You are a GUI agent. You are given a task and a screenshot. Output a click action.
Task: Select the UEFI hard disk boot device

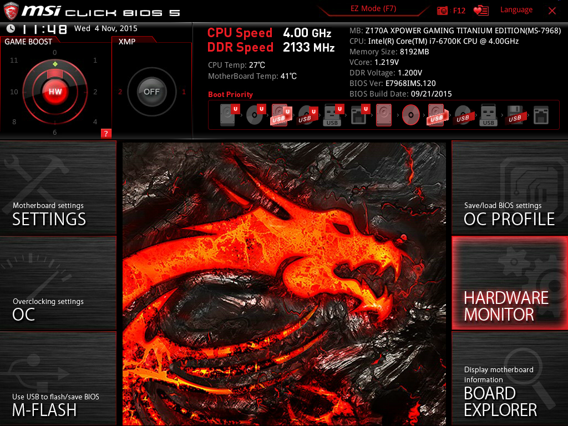(x=229, y=115)
